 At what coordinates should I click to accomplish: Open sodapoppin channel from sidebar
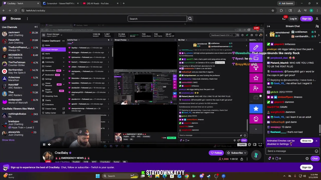[x=20, y=101]
